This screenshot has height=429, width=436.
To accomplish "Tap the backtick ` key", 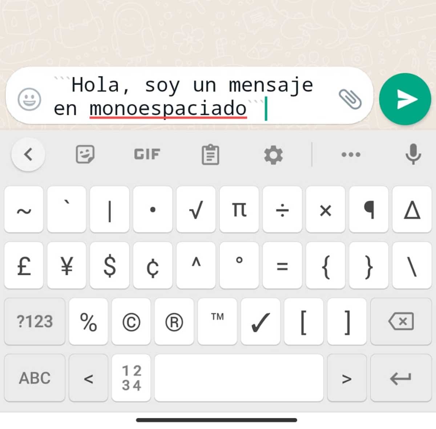I will (66, 209).
